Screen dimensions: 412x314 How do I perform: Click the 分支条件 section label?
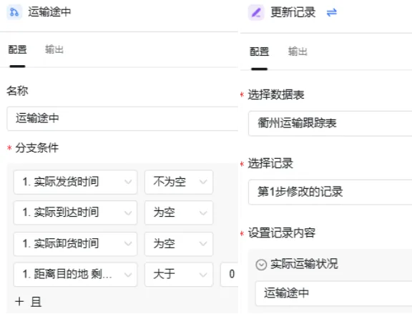point(36,147)
